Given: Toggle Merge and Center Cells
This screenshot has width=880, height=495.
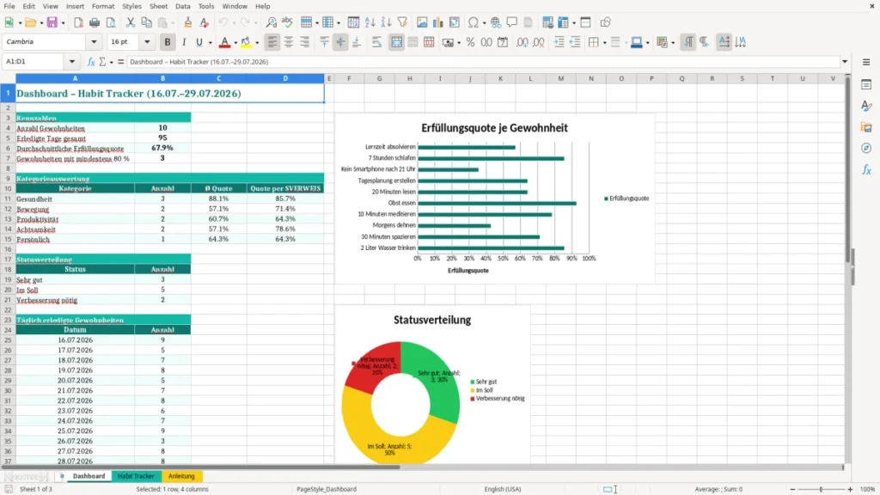Looking at the screenshot, I should (396, 42).
